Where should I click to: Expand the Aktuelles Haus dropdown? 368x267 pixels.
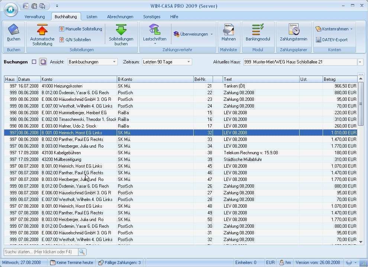click(360, 62)
